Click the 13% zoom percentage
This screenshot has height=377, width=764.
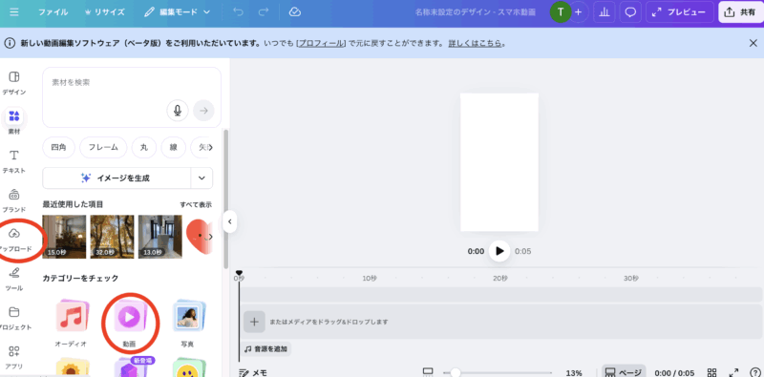coord(574,373)
